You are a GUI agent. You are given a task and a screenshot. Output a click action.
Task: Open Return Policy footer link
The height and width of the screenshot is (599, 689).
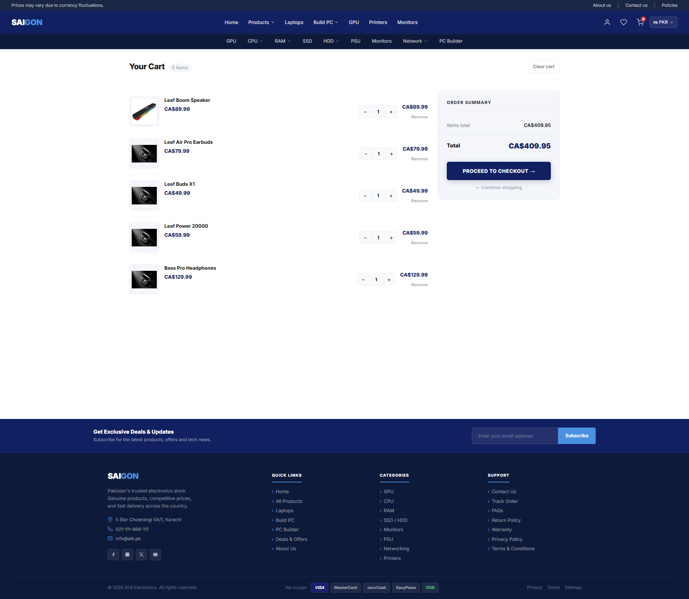[x=506, y=520]
